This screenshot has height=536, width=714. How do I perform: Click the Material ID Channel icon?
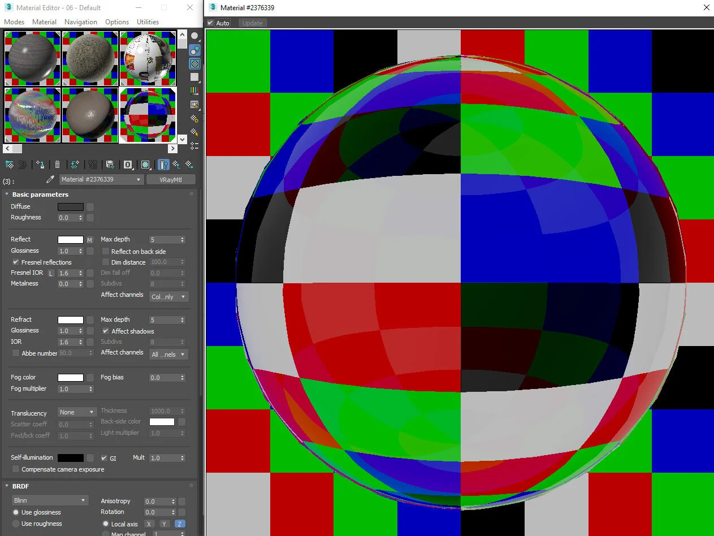click(x=128, y=165)
